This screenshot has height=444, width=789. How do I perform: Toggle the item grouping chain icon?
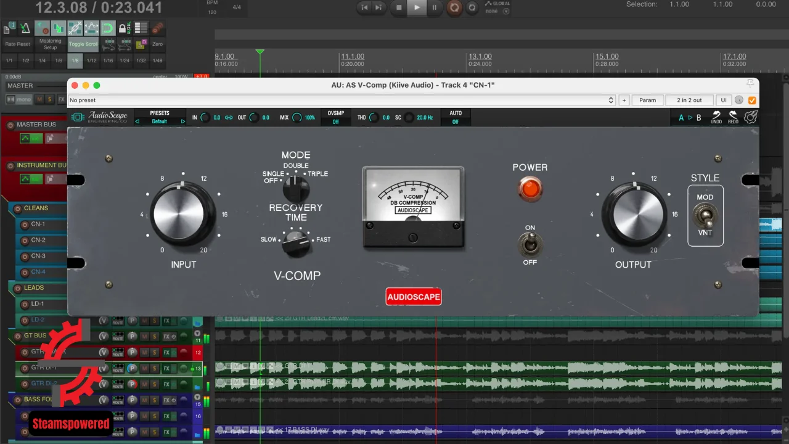75,28
